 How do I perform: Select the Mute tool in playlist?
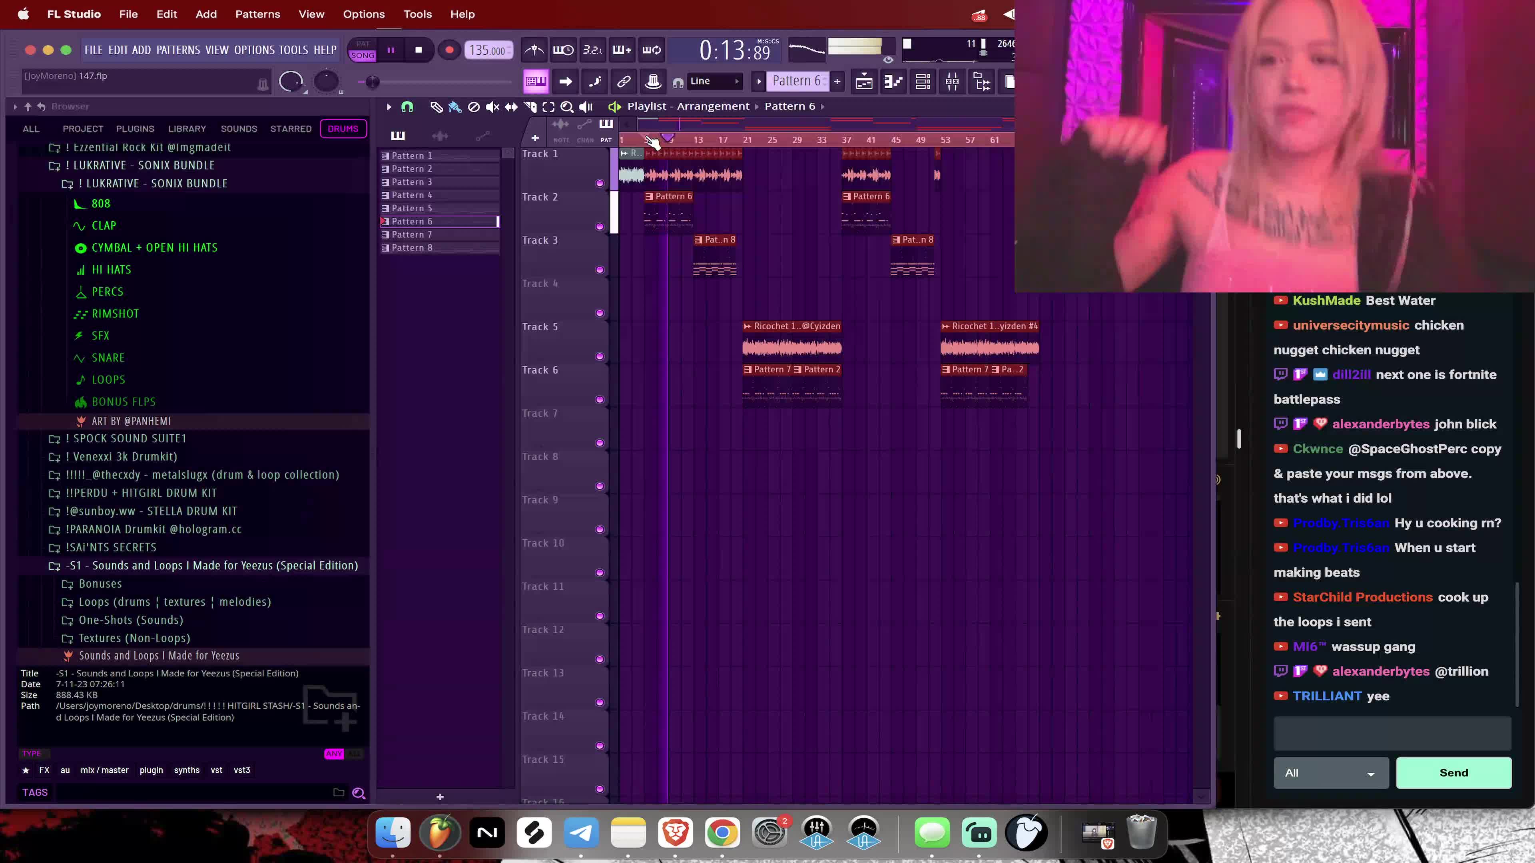click(492, 107)
